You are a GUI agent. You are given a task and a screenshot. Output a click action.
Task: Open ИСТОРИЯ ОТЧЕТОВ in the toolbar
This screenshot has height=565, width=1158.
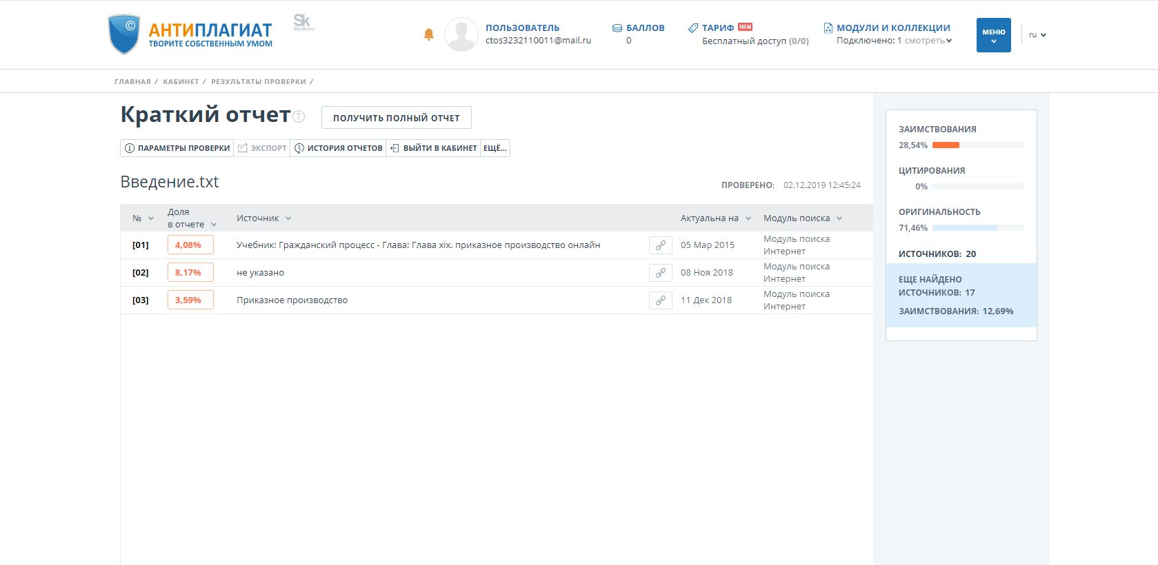[x=338, y=148]
